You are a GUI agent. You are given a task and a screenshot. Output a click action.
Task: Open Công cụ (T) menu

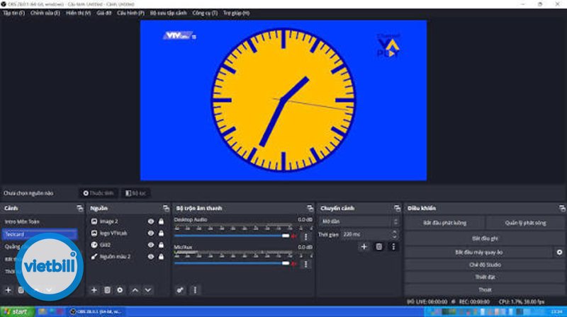coord(205,13)
